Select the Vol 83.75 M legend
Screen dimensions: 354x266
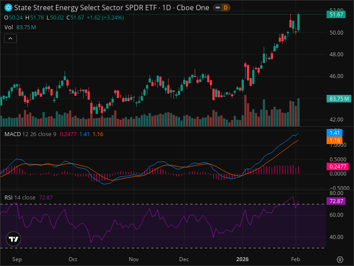[20, 27]
